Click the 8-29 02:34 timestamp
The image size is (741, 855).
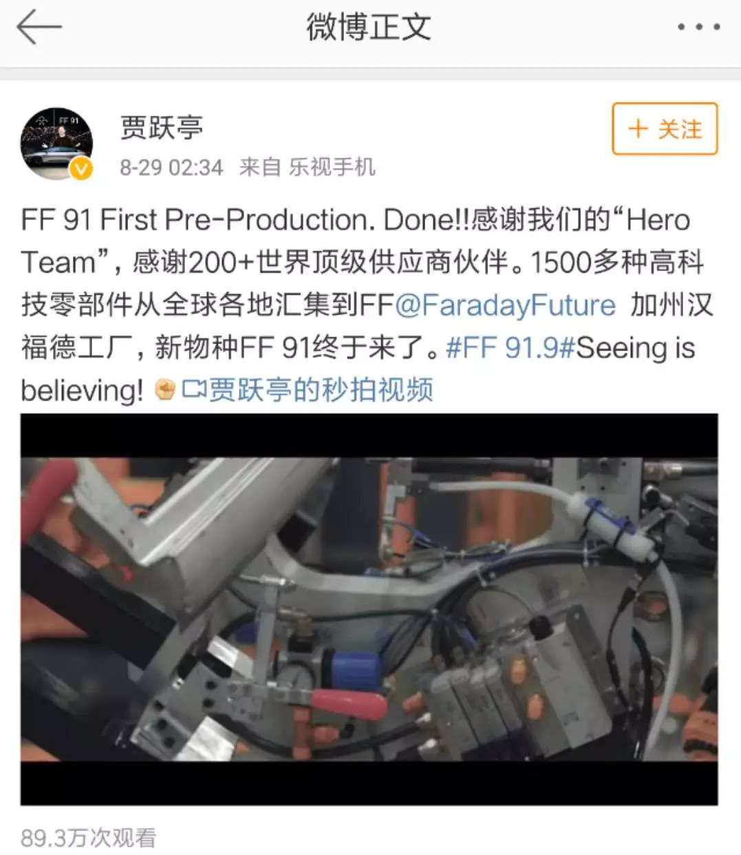tap(171, 167)
